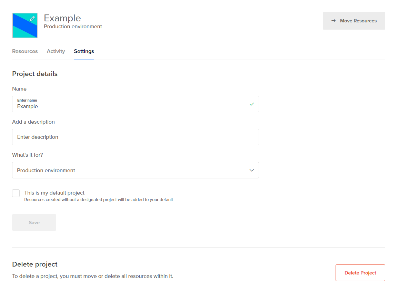
Task: Click the 'Production environment' subtitle under project title
Action: [73, 27]
